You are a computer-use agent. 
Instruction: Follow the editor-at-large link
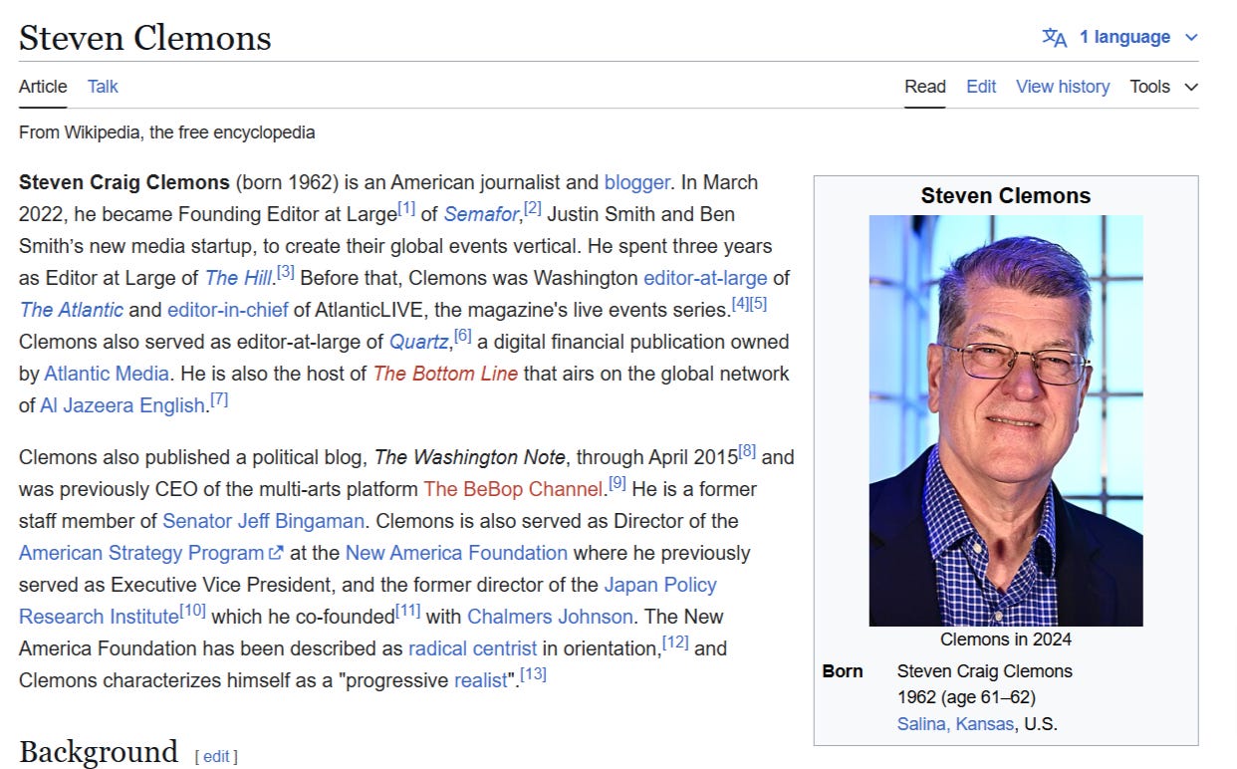coord(705,278)
